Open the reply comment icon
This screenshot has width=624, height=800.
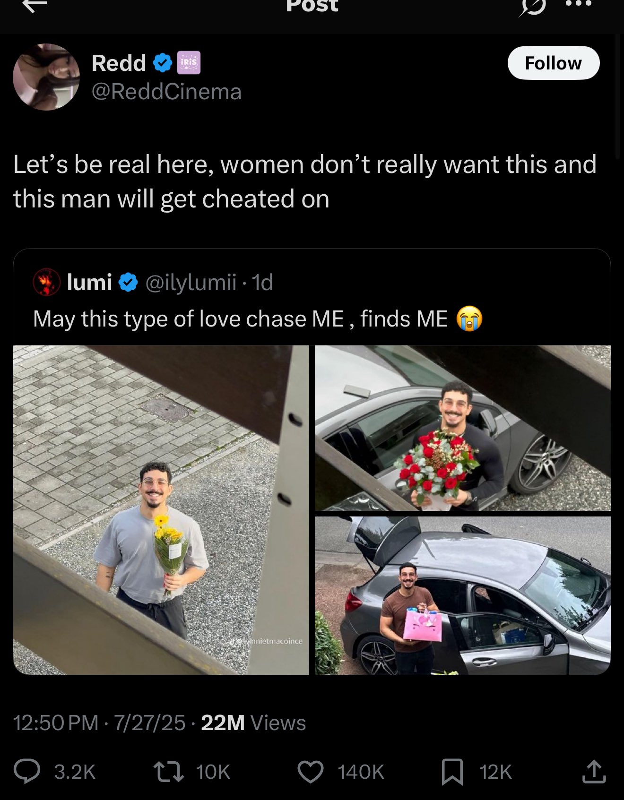tap(27, 771)
